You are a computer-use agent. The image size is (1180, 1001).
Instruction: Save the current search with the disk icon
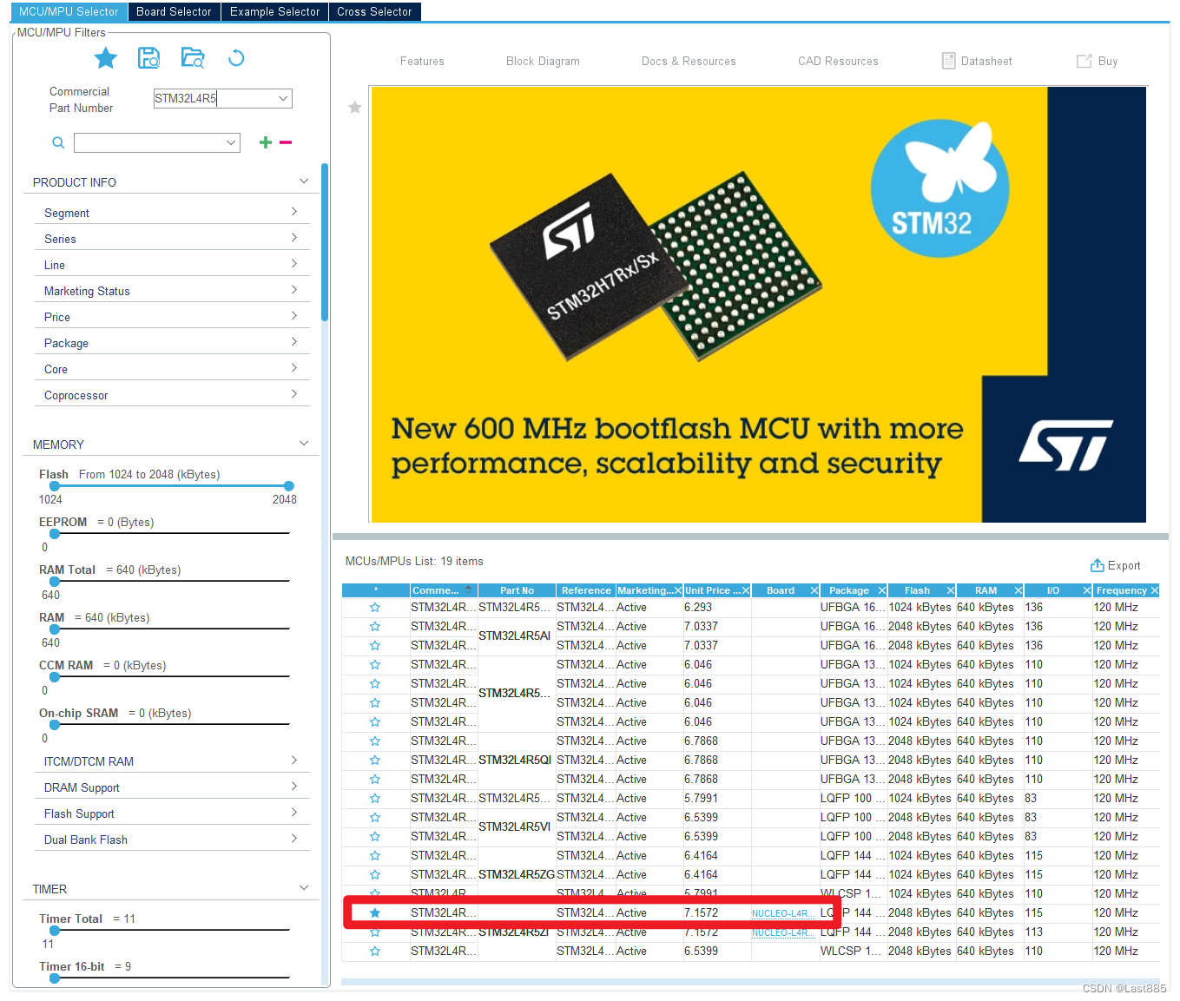coord(149,58)
